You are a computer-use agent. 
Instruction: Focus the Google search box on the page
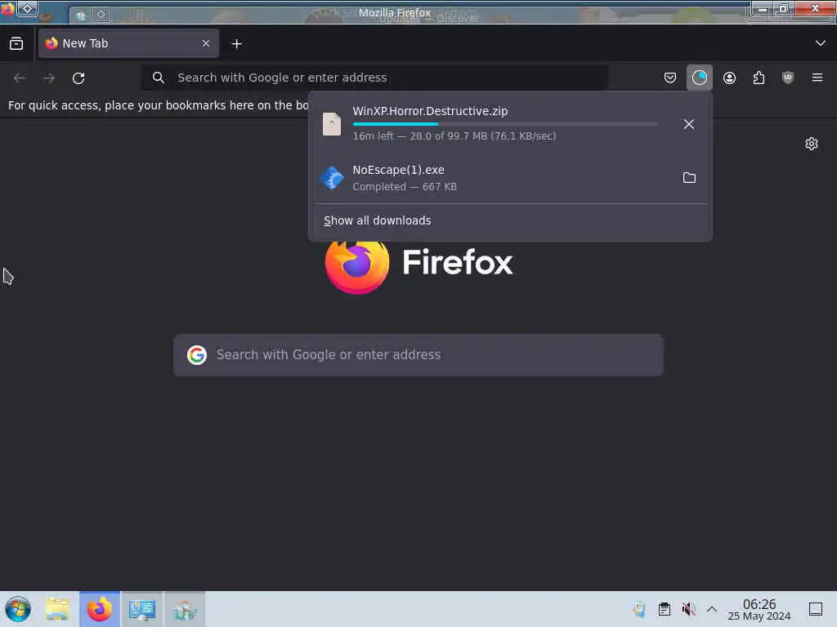418,355
